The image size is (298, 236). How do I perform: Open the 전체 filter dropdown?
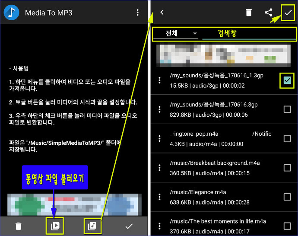click(176, 33)
